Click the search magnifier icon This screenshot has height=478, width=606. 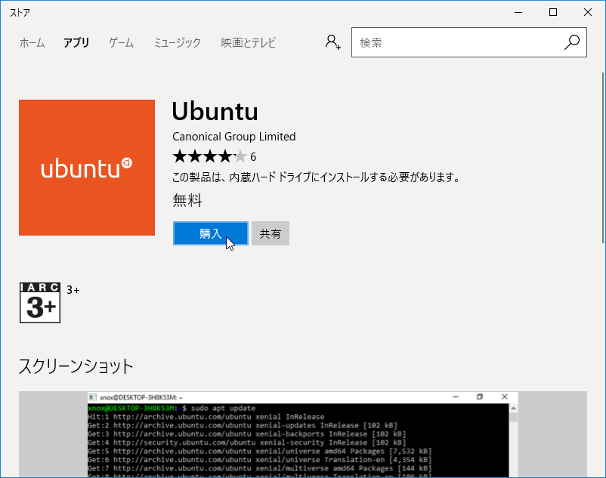(571, 42)
